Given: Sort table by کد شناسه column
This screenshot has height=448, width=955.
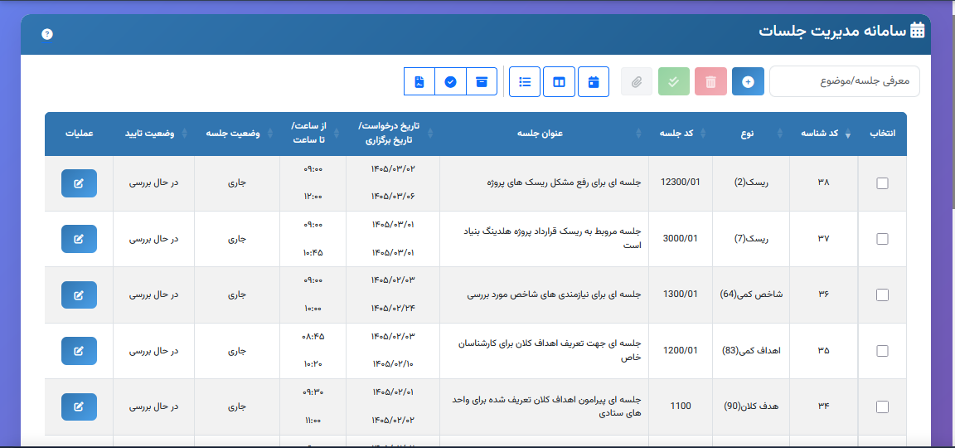Looking at the screenshot, I should [823, 134].
